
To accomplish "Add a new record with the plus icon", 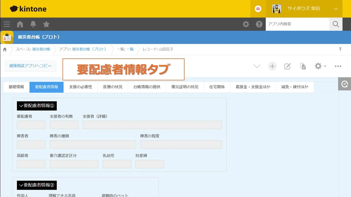I will pos(272,66).
